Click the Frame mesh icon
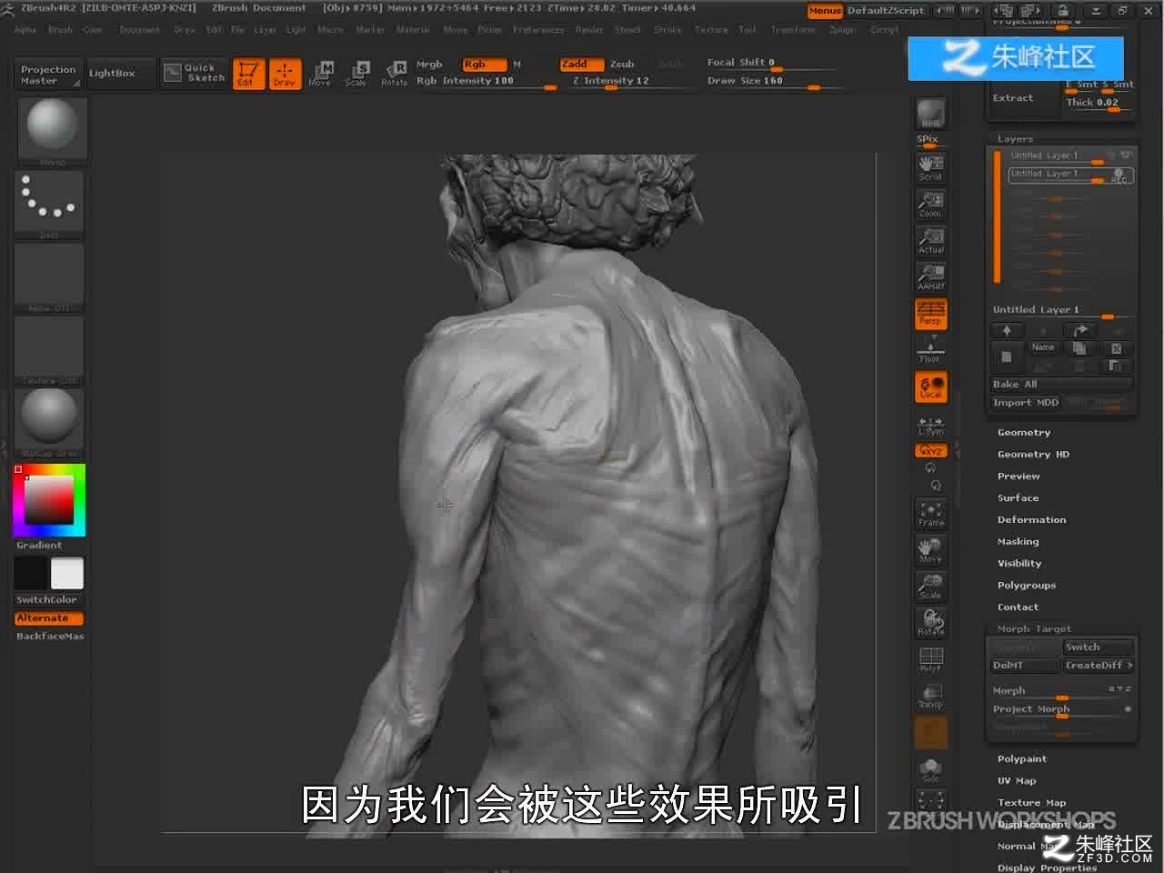 click(930, 514)
